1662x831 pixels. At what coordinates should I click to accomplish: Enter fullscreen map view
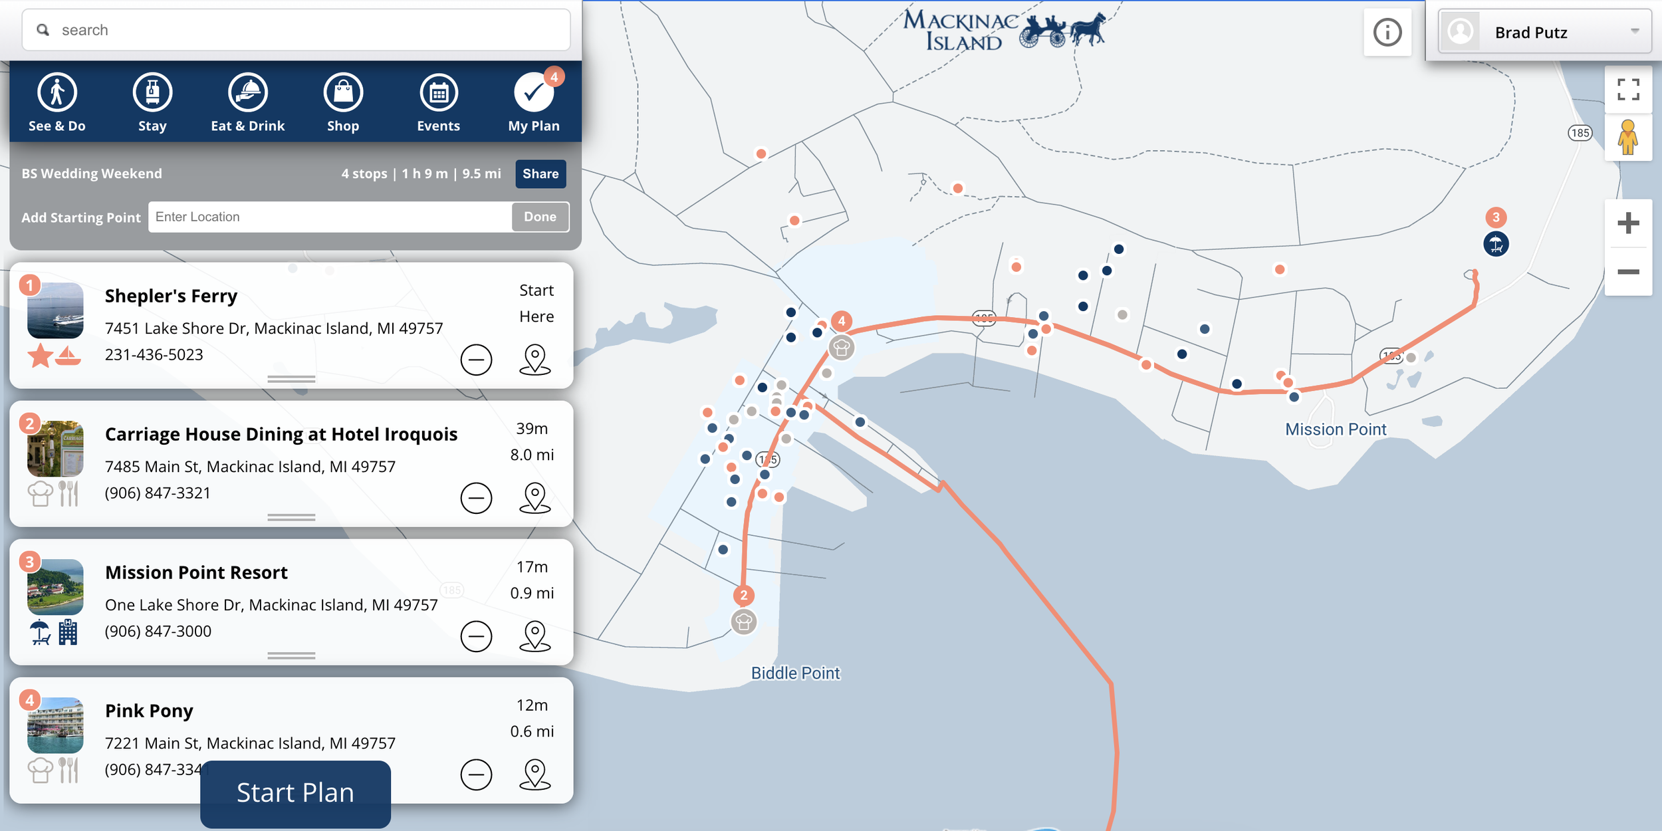click(x=1627, y=90)
